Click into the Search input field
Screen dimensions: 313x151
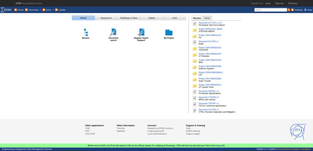(x=271, y=10)
